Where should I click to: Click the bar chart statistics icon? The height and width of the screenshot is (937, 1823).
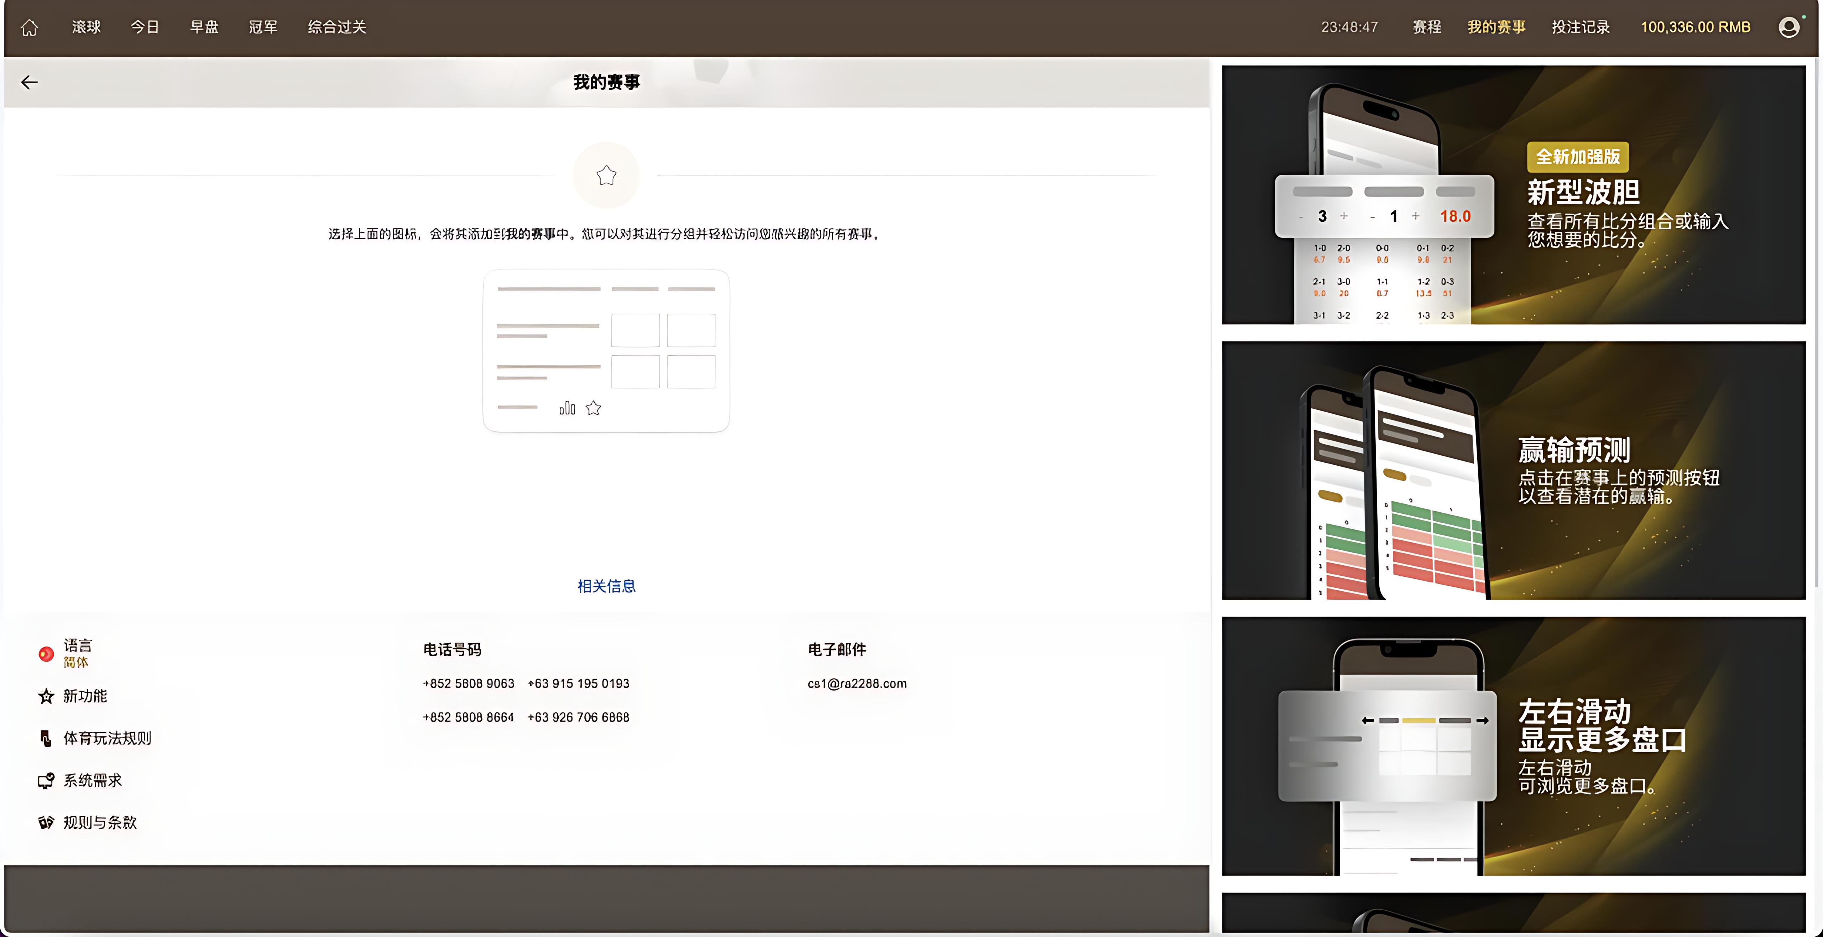click(x=568, y=408)
